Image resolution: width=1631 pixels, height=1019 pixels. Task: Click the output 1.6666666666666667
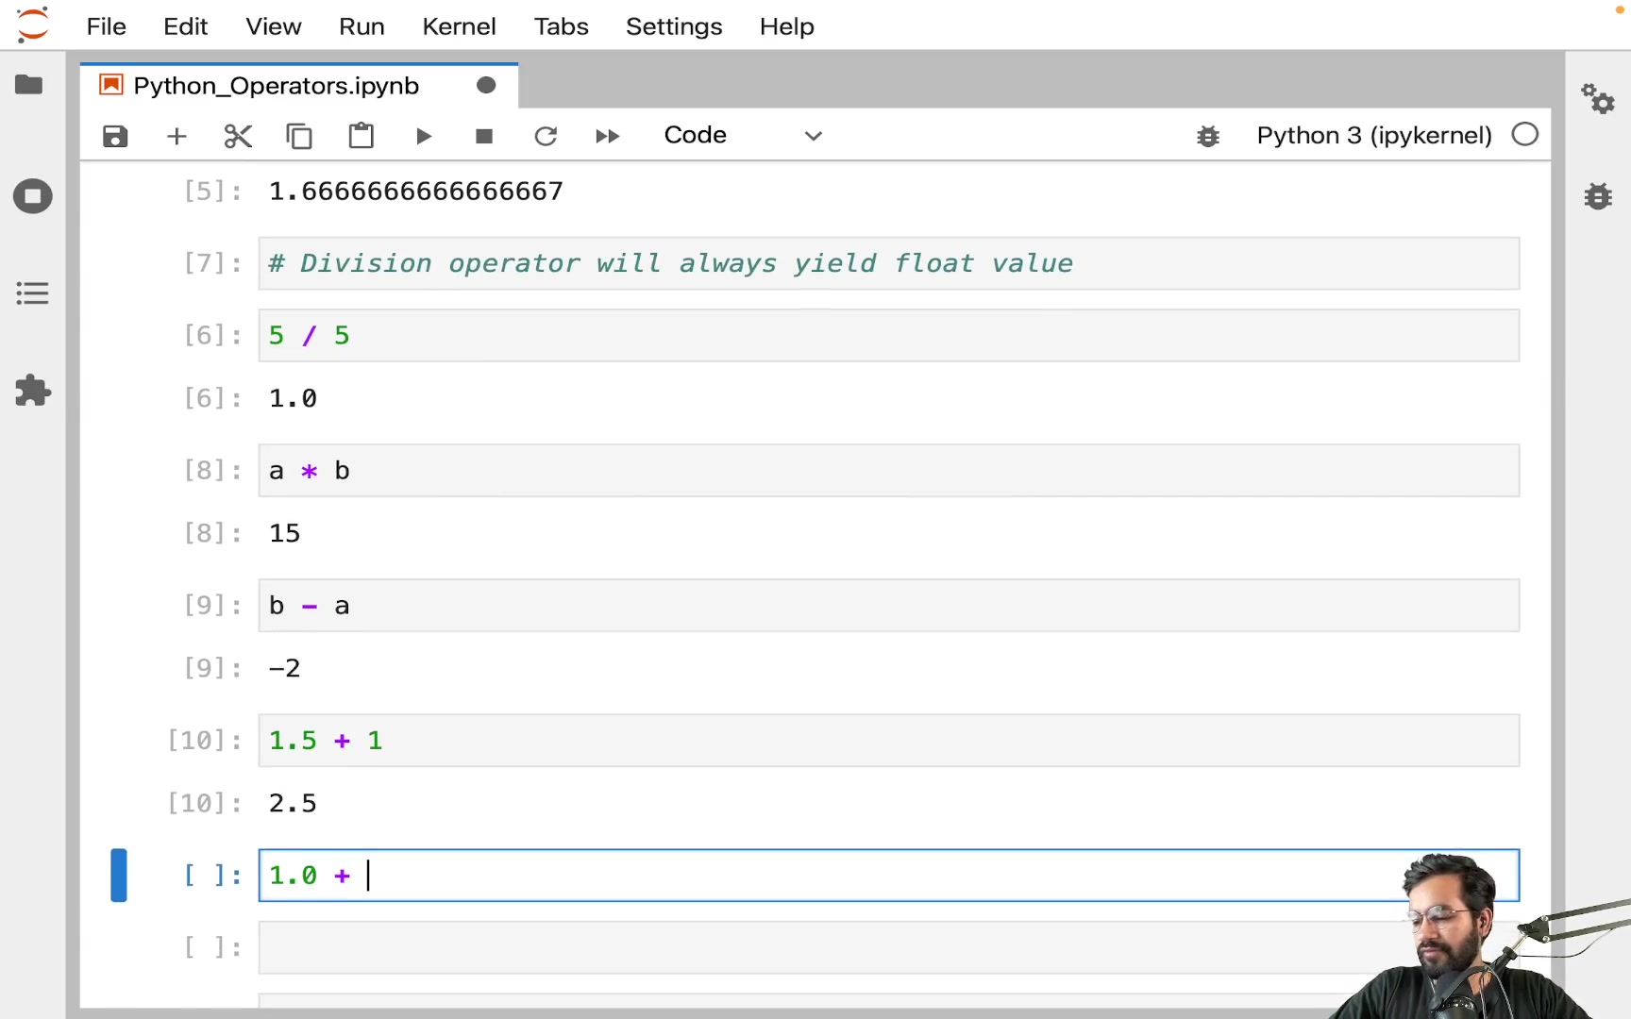pos(415,192)
